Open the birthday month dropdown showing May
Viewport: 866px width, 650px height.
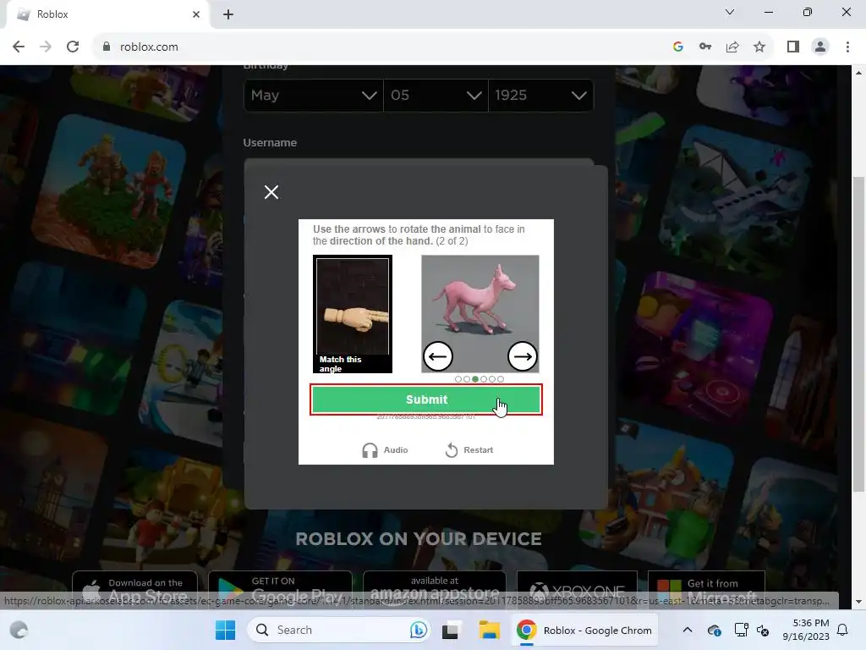point(313,95)
